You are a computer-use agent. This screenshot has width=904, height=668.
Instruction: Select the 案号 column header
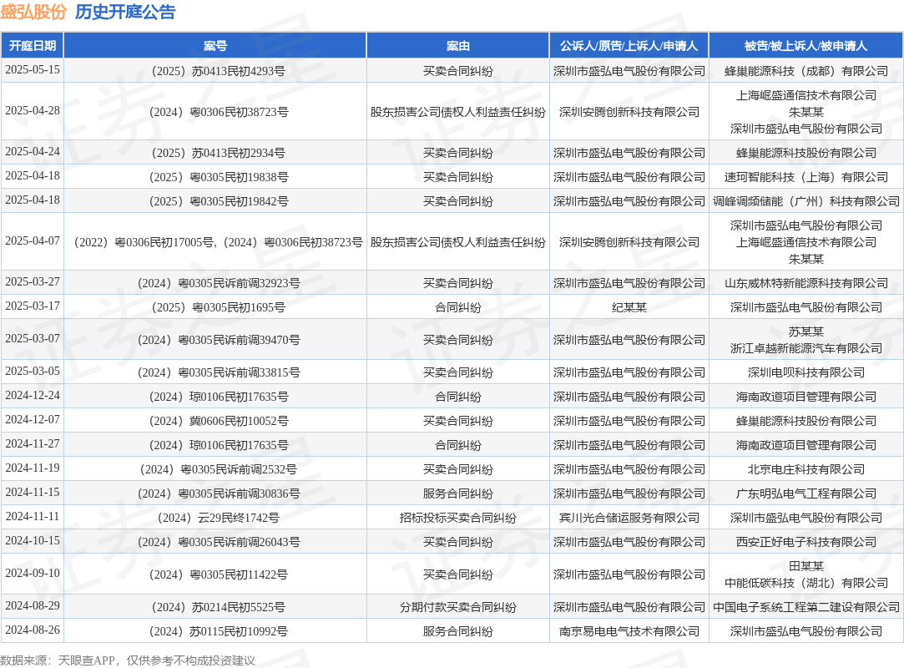pos(215,46)
